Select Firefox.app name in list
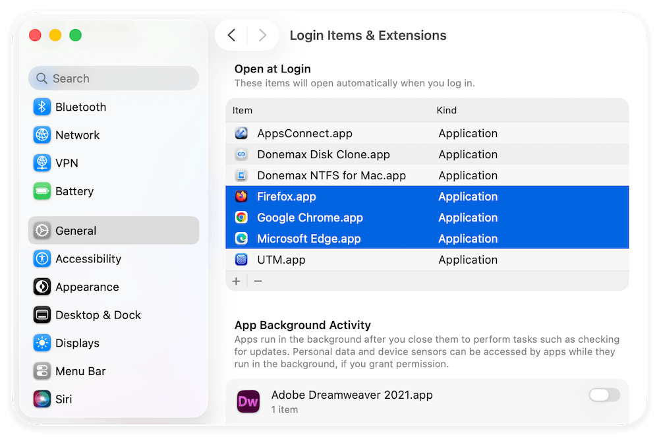The height and width of the screenshot is (437, 659). [x=287, y=196]
